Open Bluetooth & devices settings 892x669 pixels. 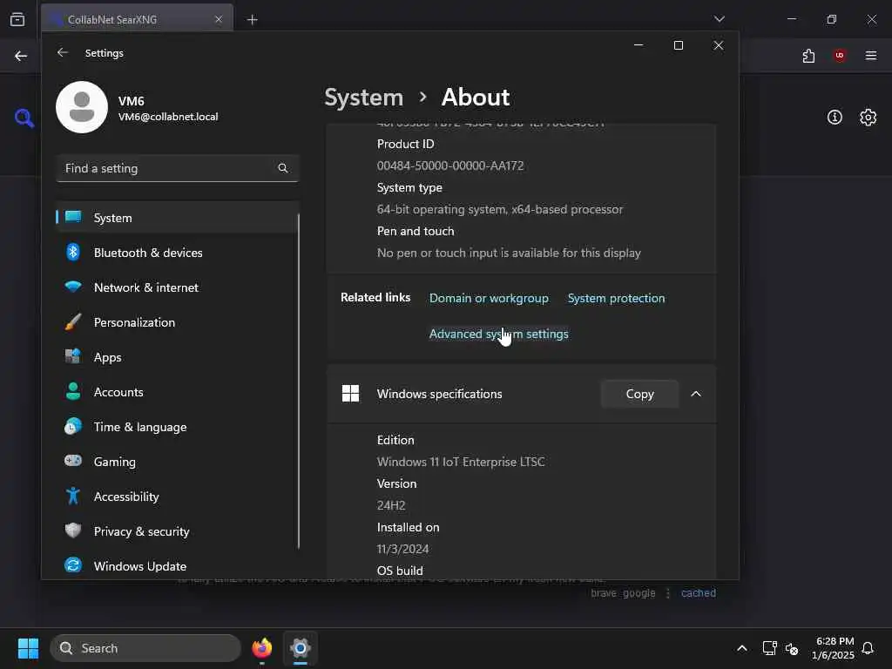pos(178,252)
